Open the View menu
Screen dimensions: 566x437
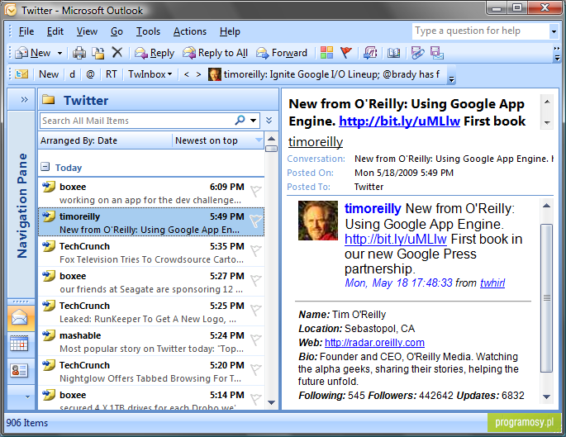(x=87, y=31)
